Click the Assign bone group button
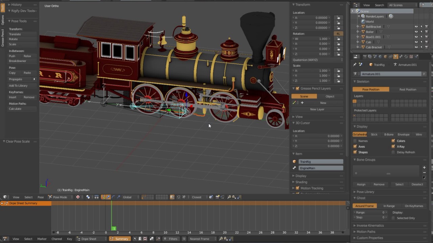433x243 pixels. click(x=361, y=184)
